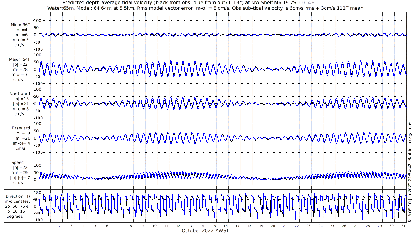Click day '28' on the date axis

coord(368,226)
